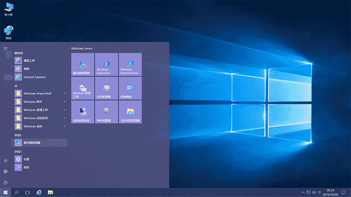The width and height of the screenshot is (351, 197).
Task: Open Server Manager in the app list
Action: click(x=39, y=143)
